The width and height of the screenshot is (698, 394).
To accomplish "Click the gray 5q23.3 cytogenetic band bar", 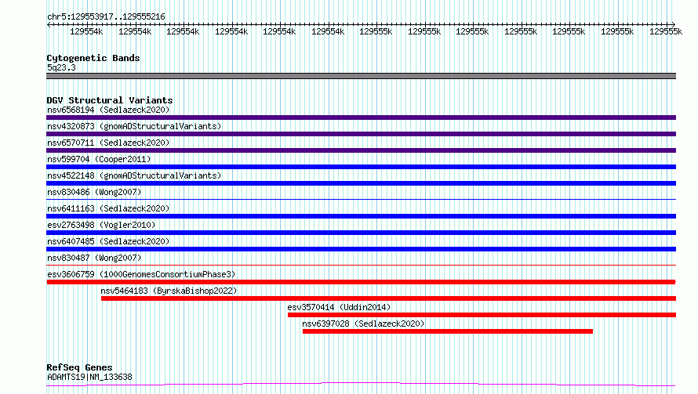I will 361,76.
